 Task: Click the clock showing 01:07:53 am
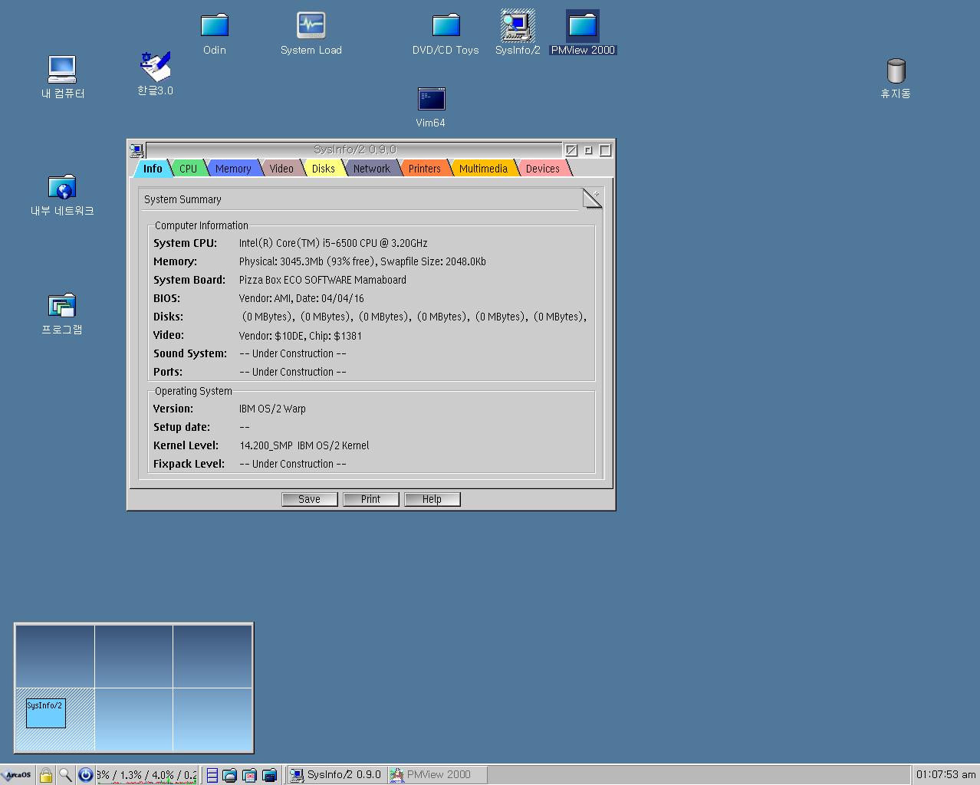945,775
